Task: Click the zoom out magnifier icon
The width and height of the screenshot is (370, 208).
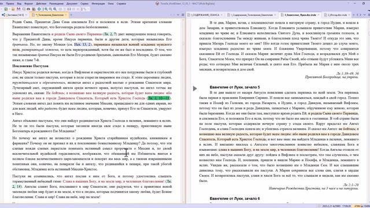Action: click(50, 9)
